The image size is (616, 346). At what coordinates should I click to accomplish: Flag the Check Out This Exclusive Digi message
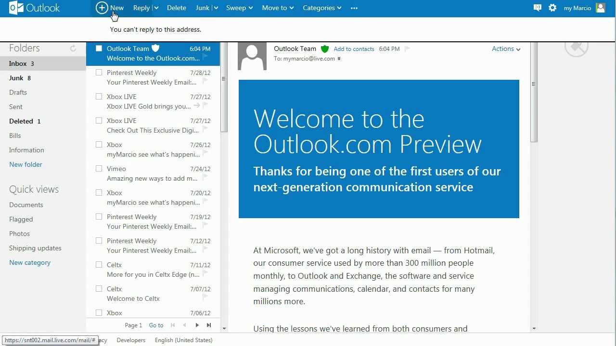(205, 129)
